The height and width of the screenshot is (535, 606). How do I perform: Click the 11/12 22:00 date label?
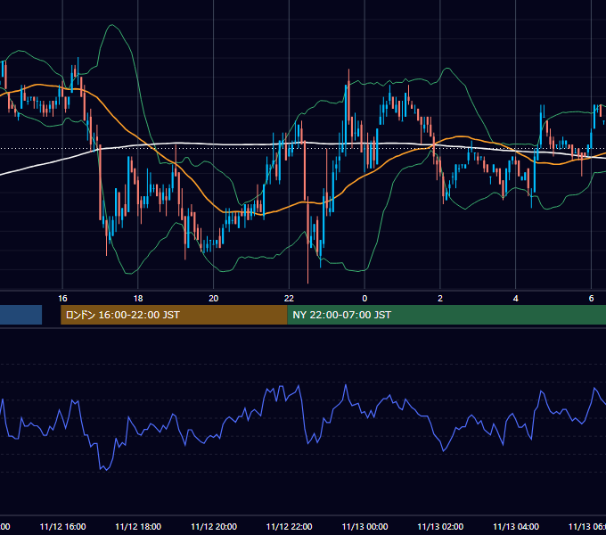(x=289, y=526)
